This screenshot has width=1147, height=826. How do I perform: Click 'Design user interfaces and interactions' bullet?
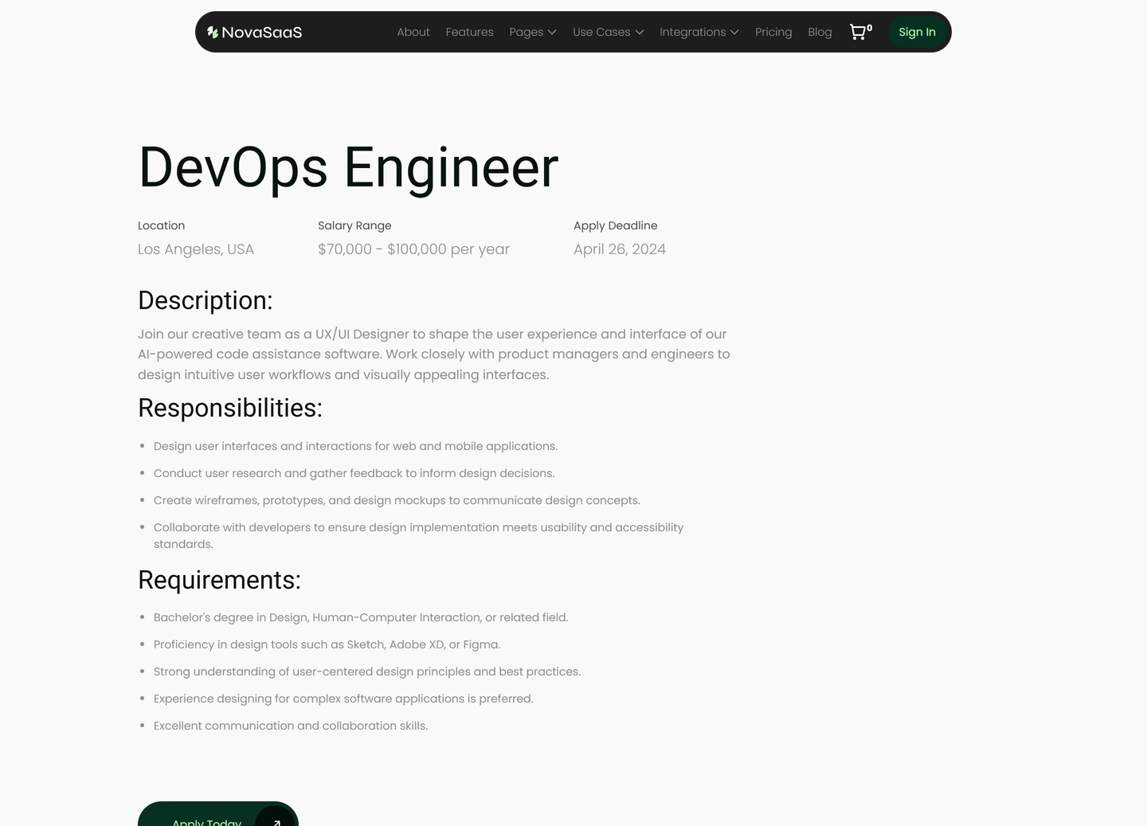tap(355, 446)
